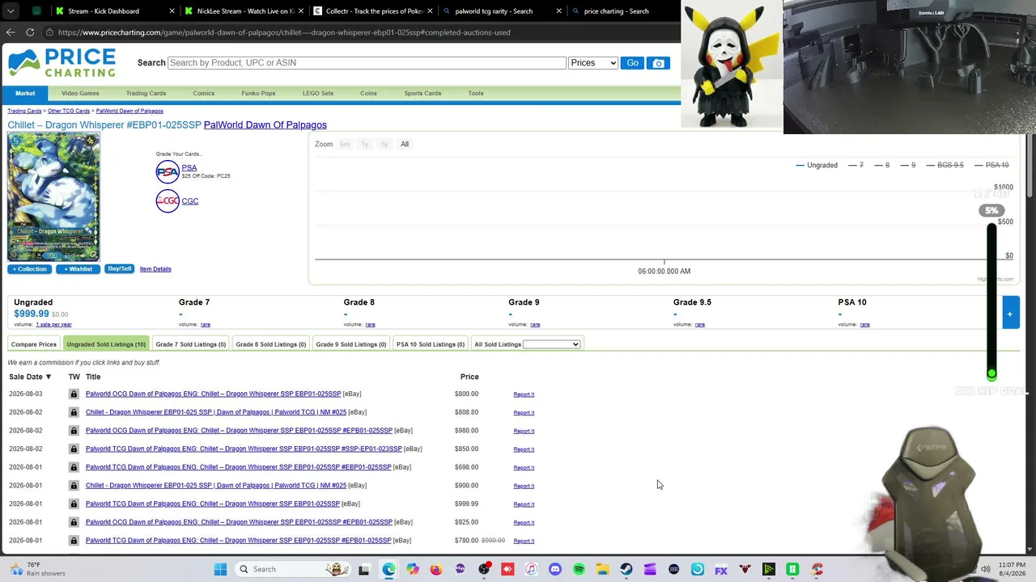Image resolution: width=1036 pixels, height=582 pixels.
Task: Click the PSA grading logo
Action: [x=168, y=171]
